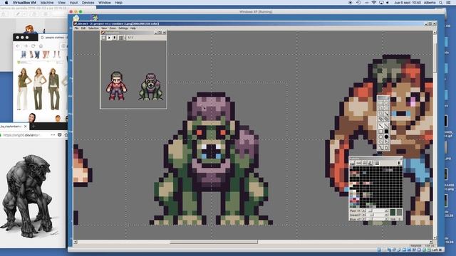456x256 pixels.
Task: Open a new tab with the plus button
Action: [x=33, y=127]
